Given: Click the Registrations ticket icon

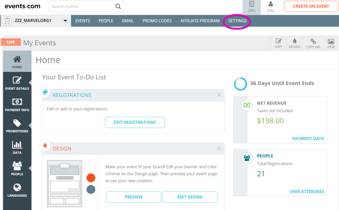Looking at the screenshot, I should click(x=45, y=92).
